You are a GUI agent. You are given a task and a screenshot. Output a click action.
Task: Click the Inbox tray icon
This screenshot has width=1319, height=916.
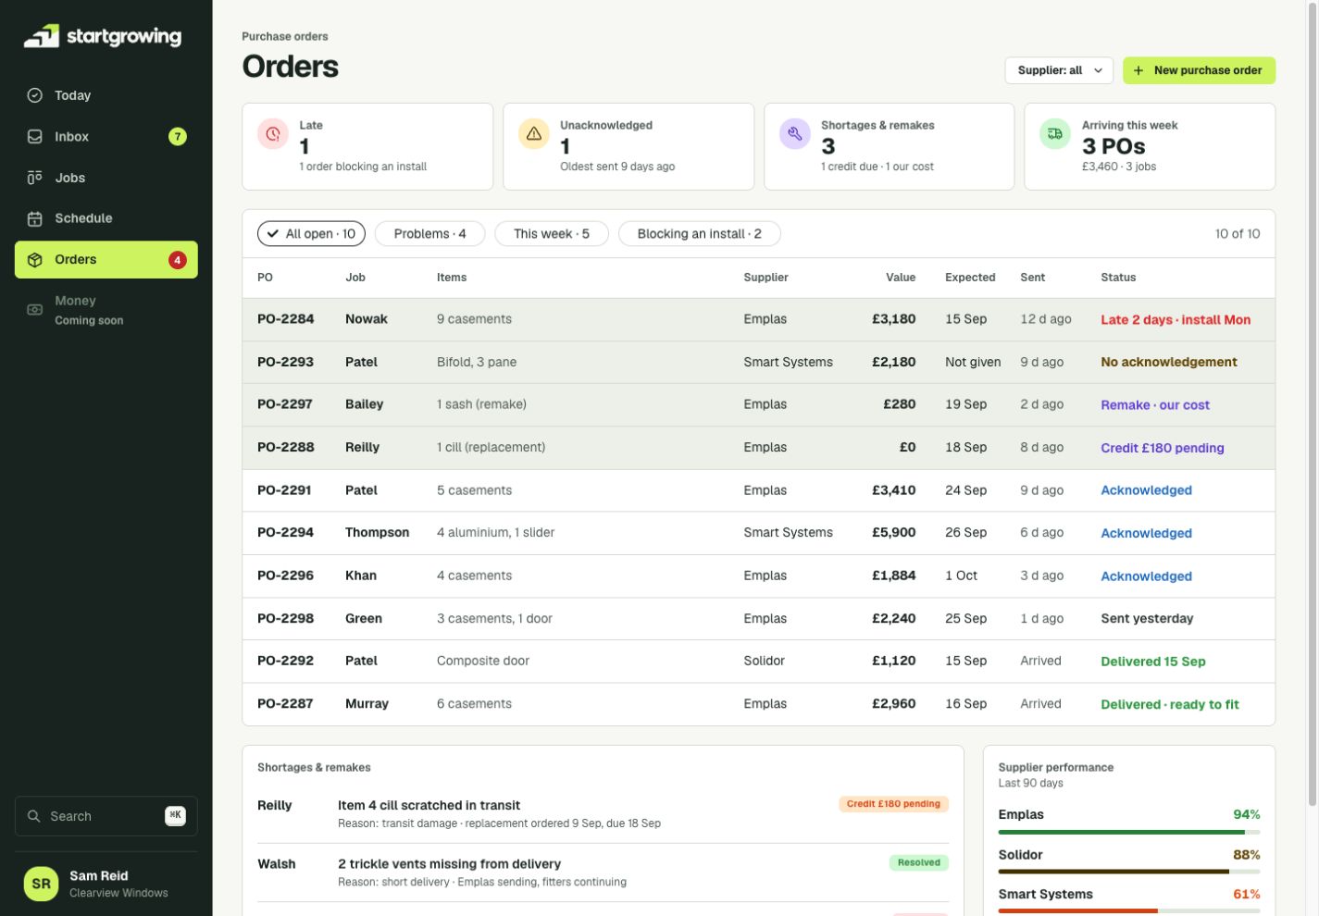tap(35, 136)
